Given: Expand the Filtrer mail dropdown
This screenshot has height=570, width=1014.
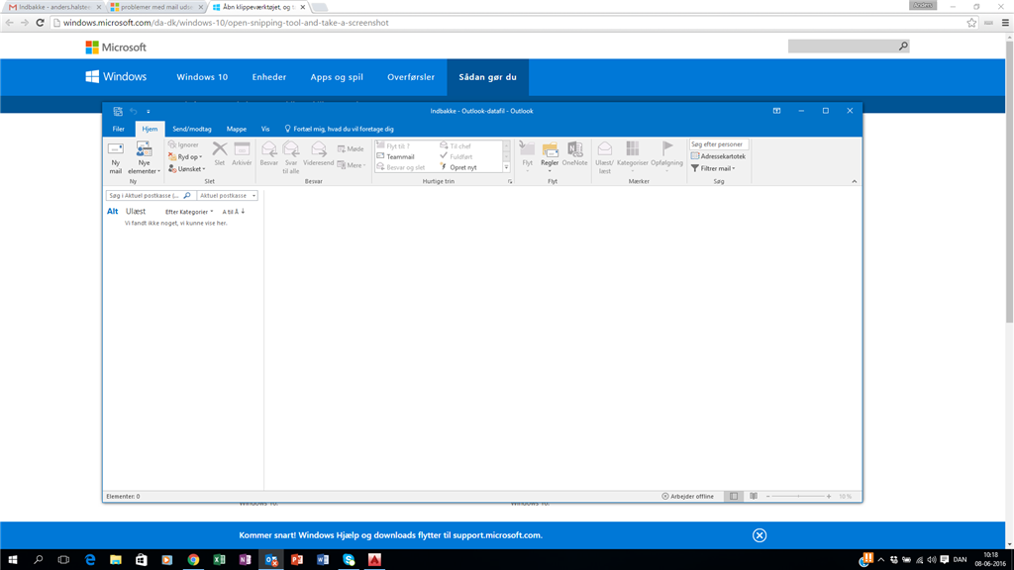Looking at the screenshot, I should (713, 168).
